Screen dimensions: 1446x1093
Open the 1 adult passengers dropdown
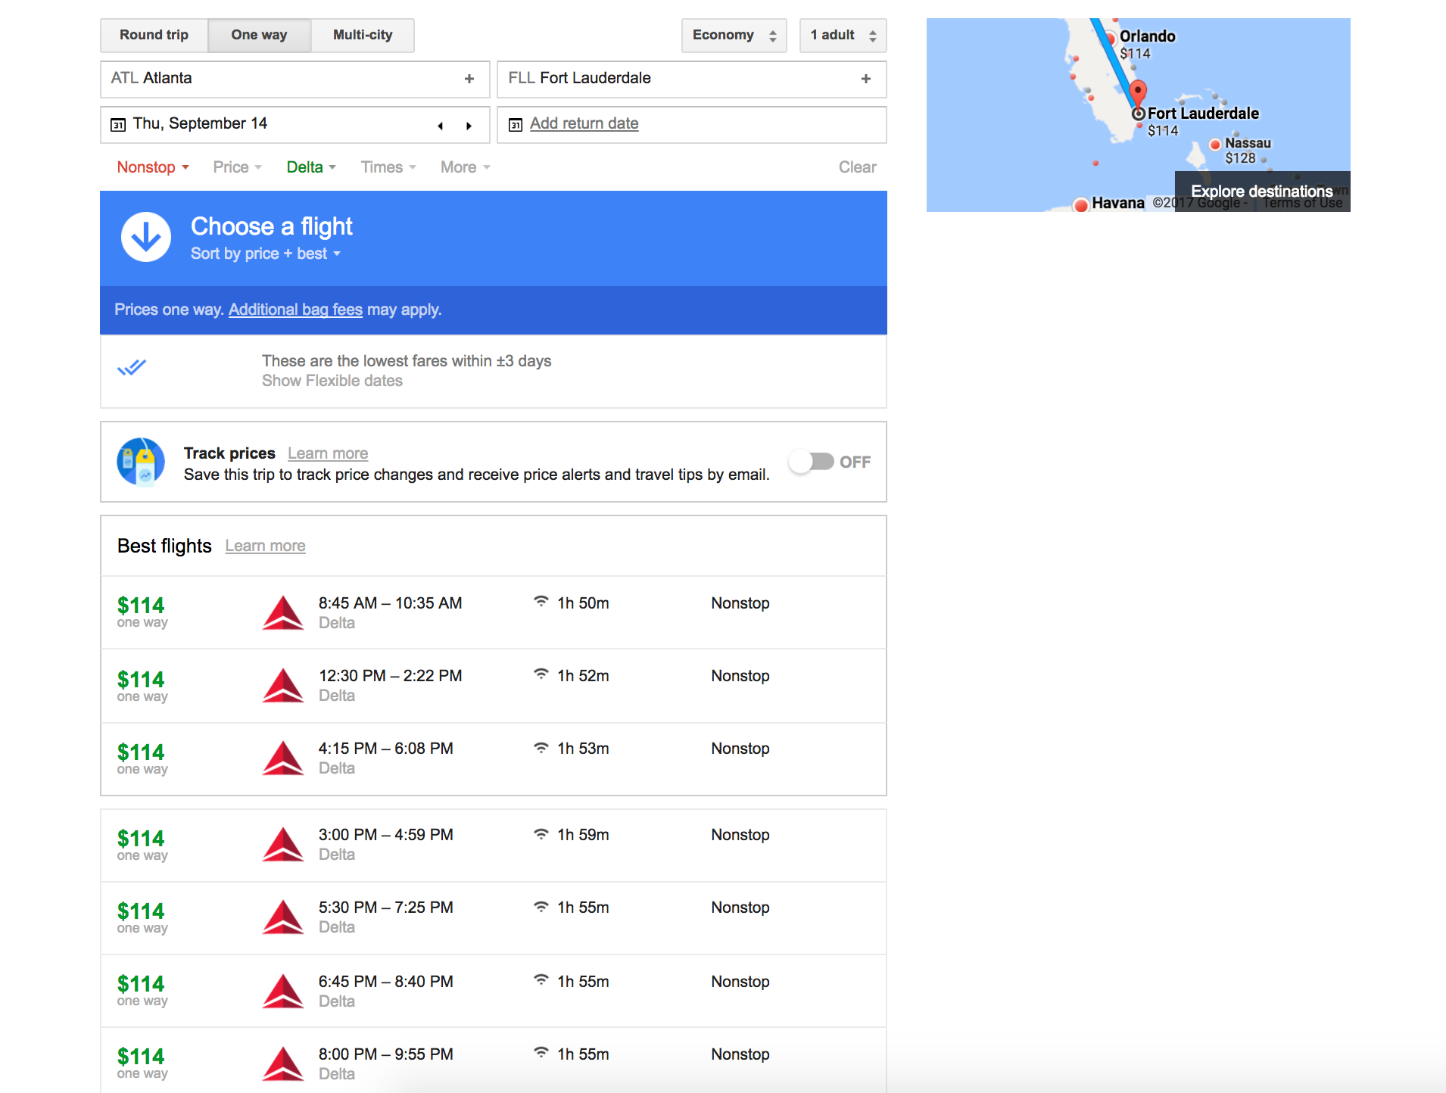tap(843, 36)
